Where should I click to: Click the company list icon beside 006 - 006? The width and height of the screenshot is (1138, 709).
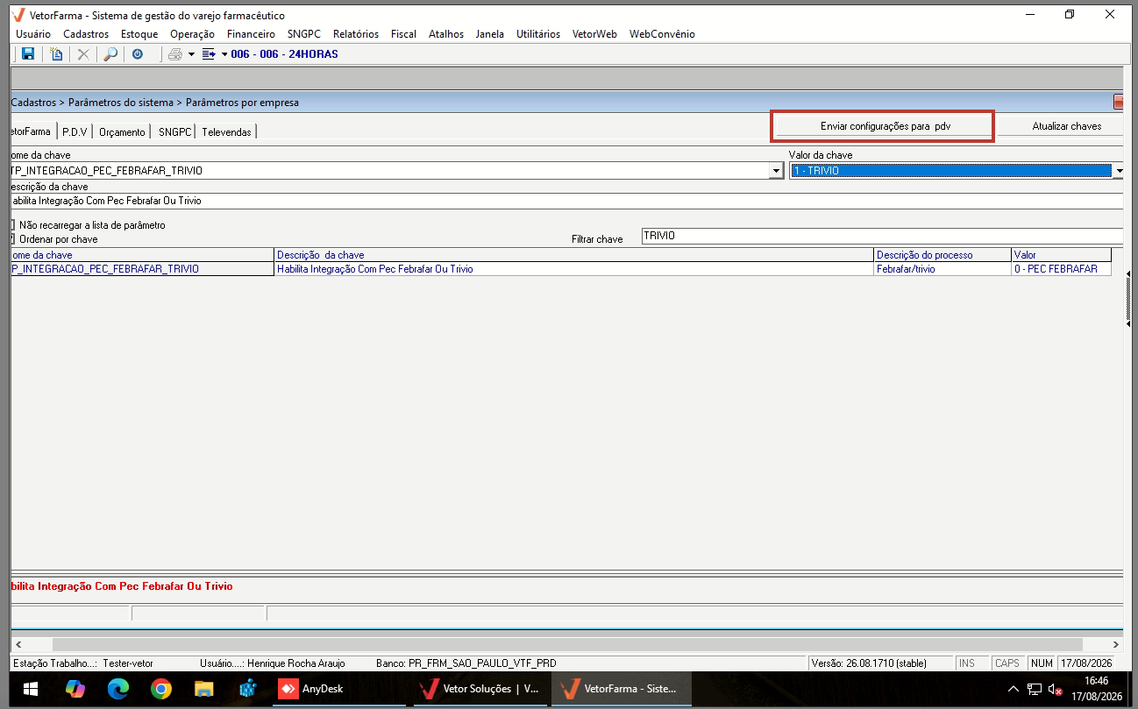click(209, 54)
